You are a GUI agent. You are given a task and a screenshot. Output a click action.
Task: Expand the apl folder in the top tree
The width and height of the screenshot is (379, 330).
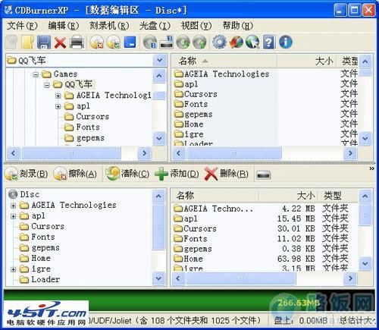point(58,106)
